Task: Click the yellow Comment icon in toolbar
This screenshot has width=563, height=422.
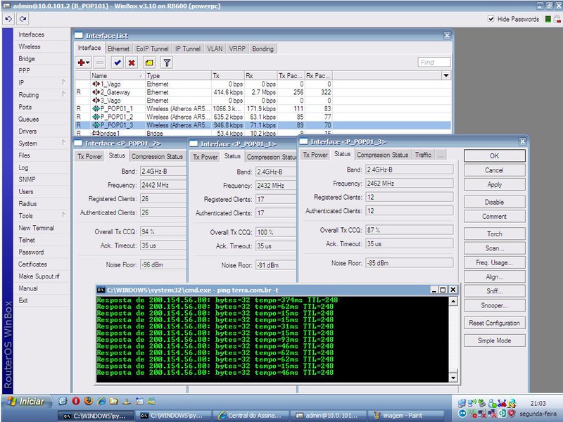Action: [149, 63]
